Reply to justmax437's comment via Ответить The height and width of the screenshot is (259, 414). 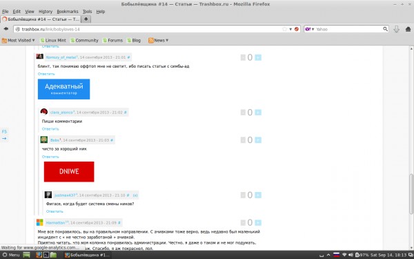pyautogui.click(x=55, y=211)
